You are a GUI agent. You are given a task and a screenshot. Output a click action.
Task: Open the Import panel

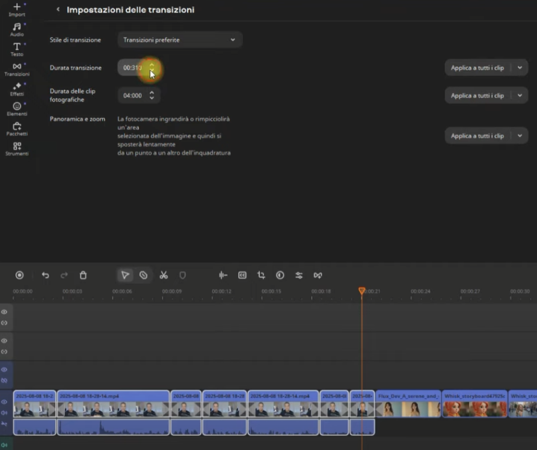(17, 10)
